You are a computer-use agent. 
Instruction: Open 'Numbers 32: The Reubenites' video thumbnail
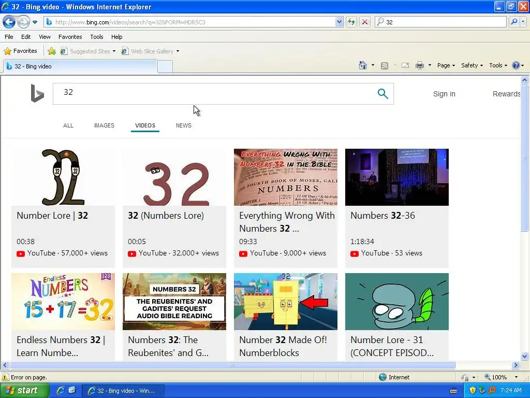[x=174, y=302]
